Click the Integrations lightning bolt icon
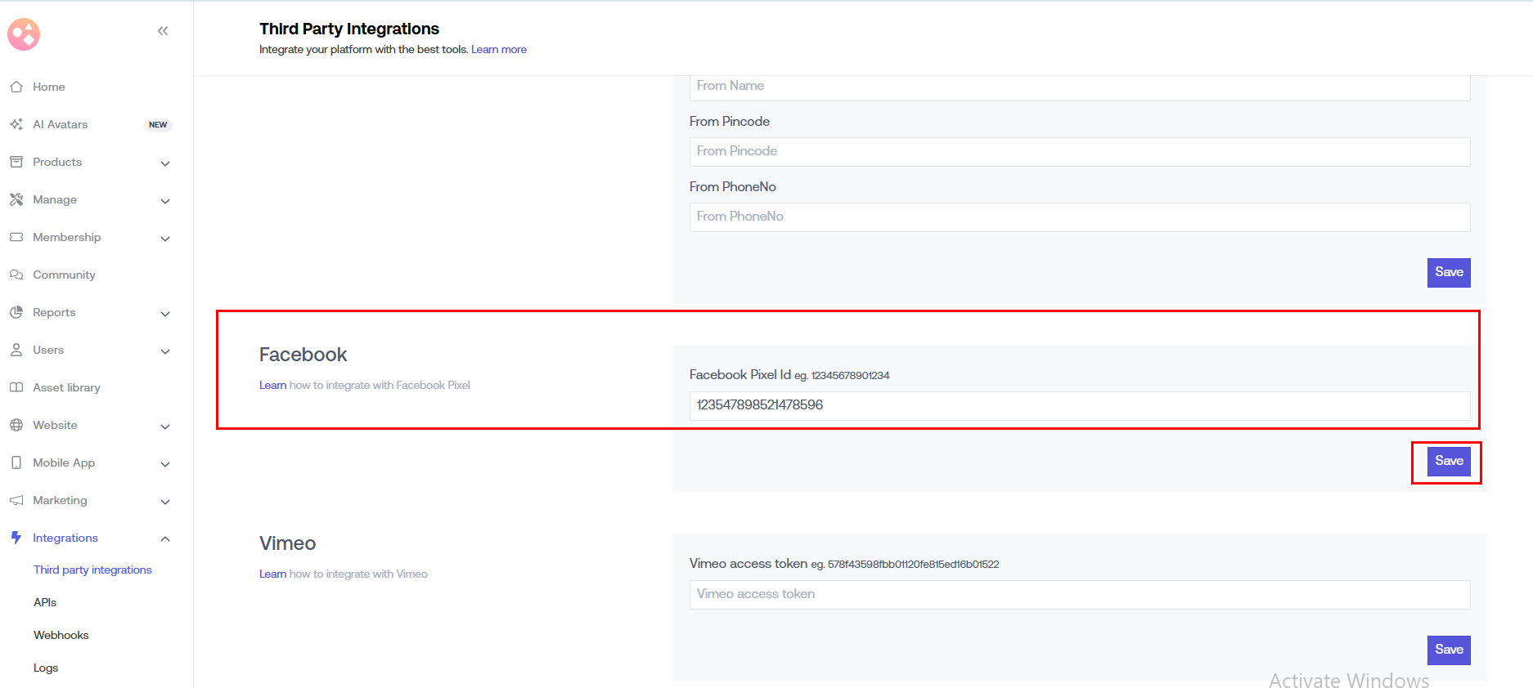This screenshot has height=688, width=1533. (x=16, y=538)
